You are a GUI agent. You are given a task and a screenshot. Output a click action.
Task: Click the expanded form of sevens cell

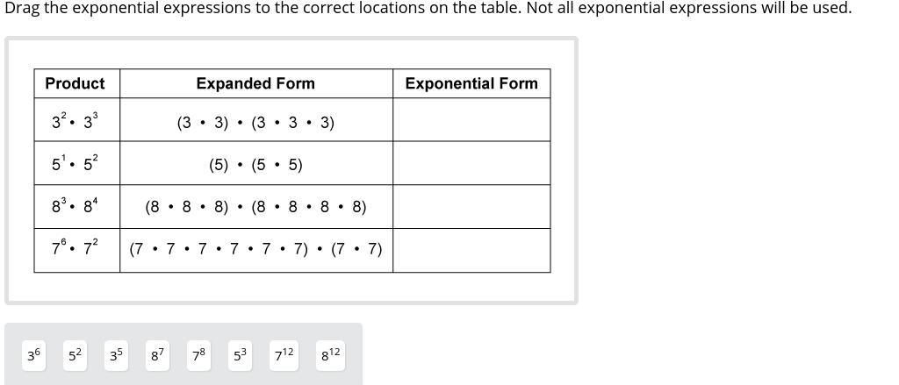pos(256,250)
